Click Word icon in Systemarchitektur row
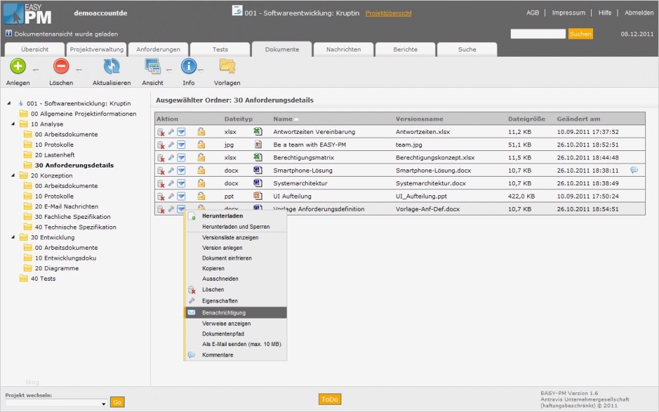The image size is (659, 412). click(258, 183)
